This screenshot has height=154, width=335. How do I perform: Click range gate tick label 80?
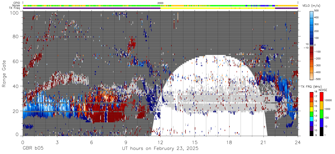[16, 37]
